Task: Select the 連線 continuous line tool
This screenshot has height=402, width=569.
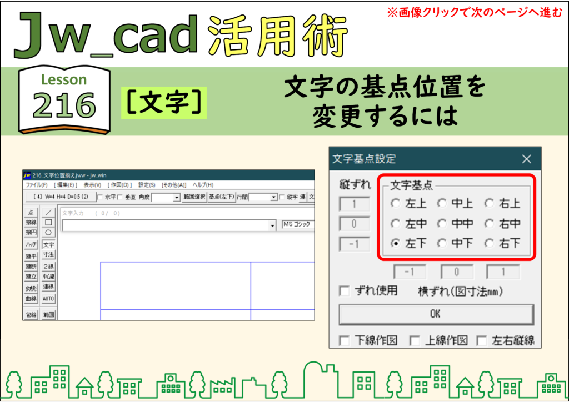Action: [48, 287]
